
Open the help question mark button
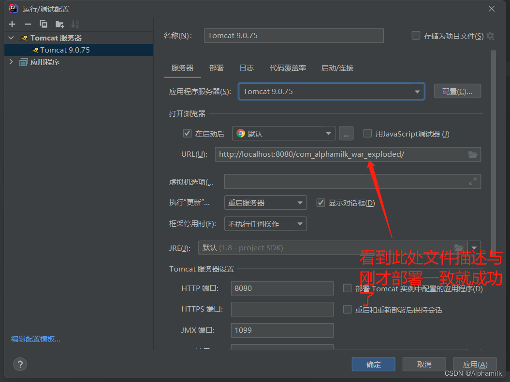(x=20, y=364)
